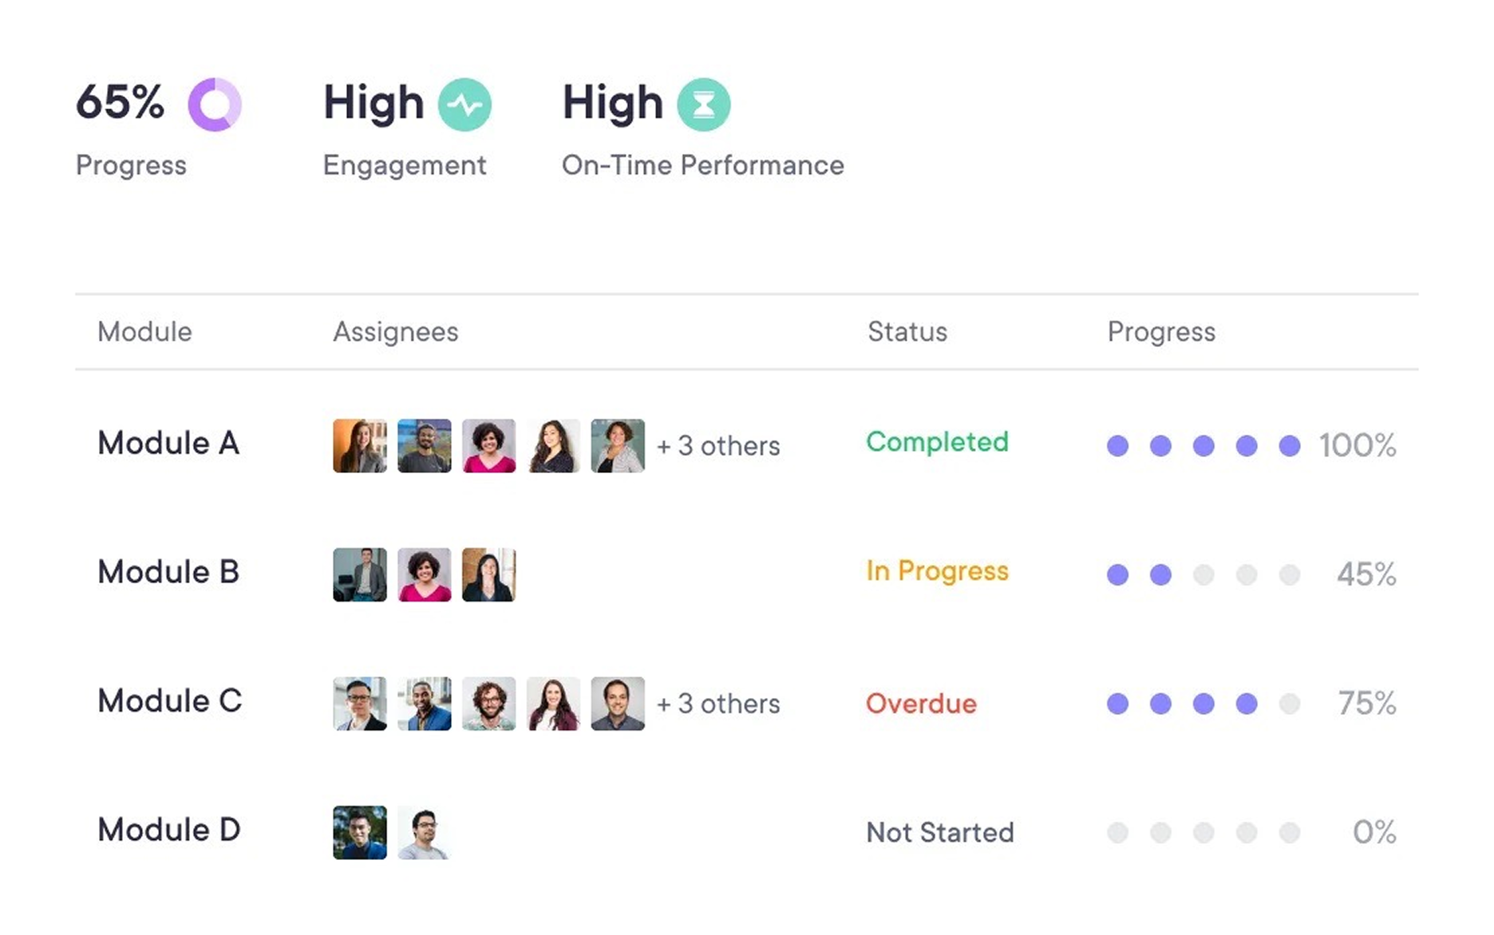Click third assignee avatar in Module C
Screen dimensions: 1494x935
click(x=488, y=704)
